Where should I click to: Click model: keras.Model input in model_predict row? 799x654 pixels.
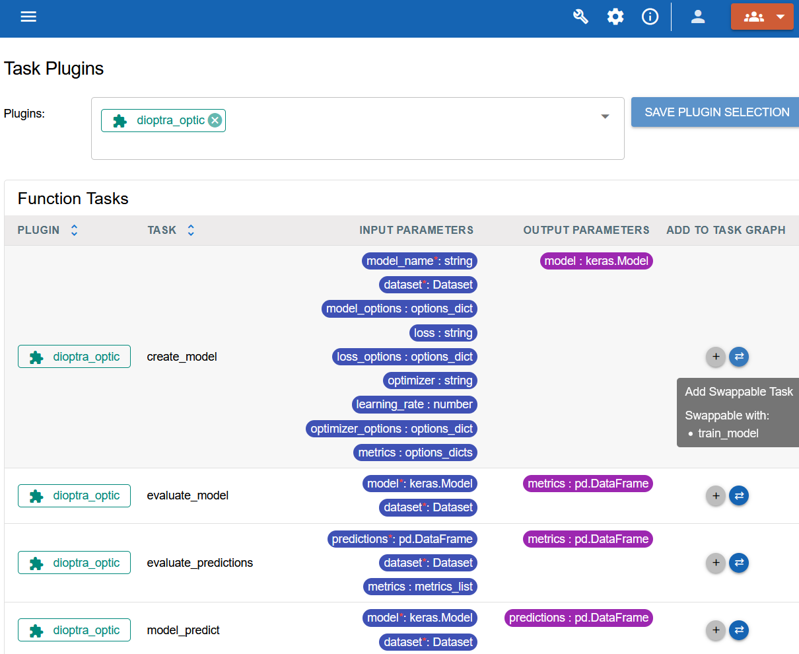419,618
